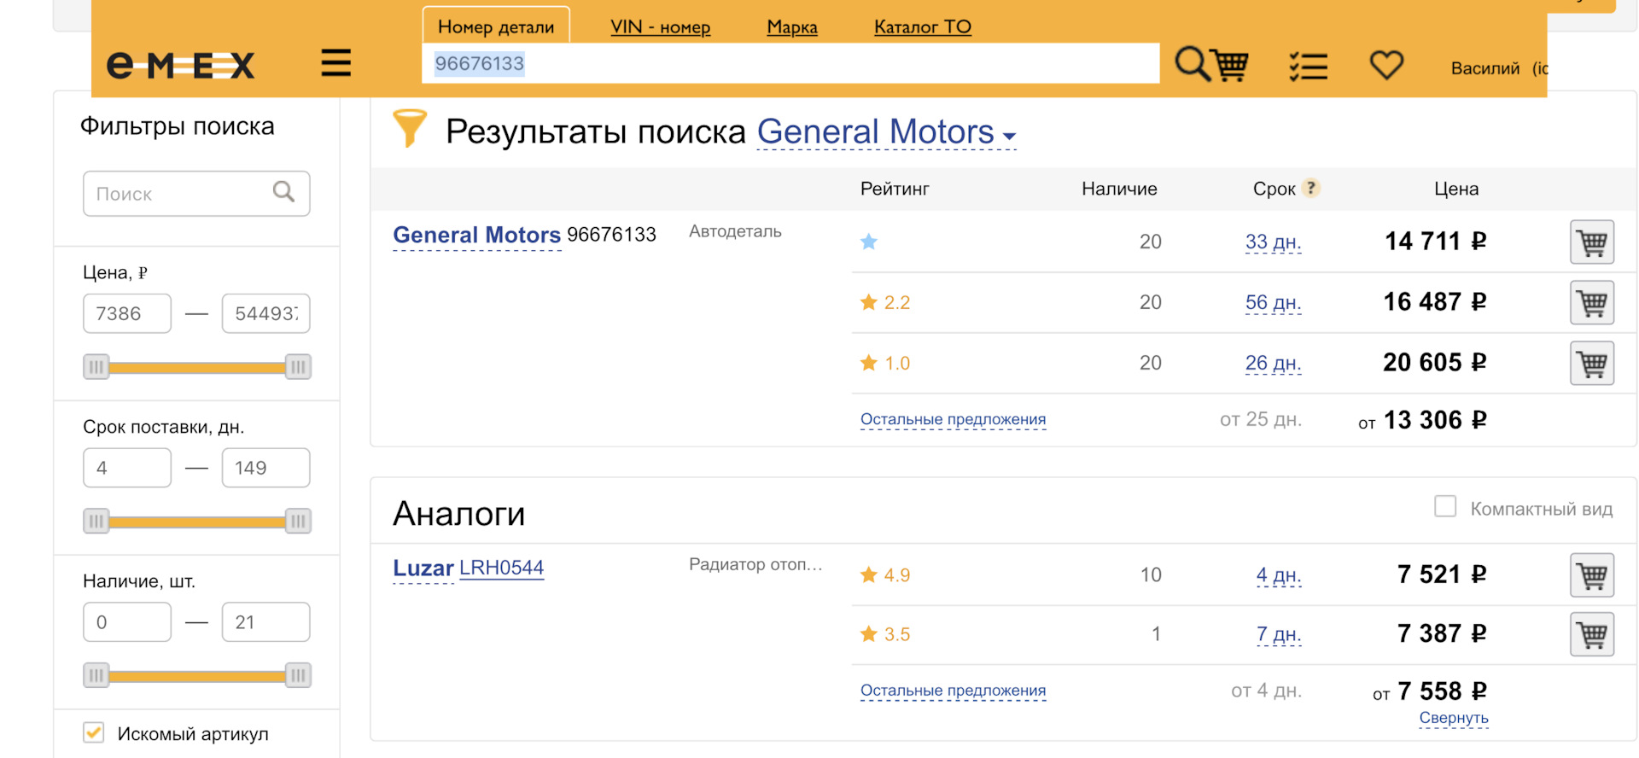Open favorites heart icon

pos(1386,65)
